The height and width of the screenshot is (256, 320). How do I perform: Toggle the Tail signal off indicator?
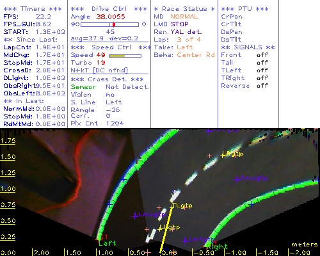pyautogui.click(x=262, y=63)
